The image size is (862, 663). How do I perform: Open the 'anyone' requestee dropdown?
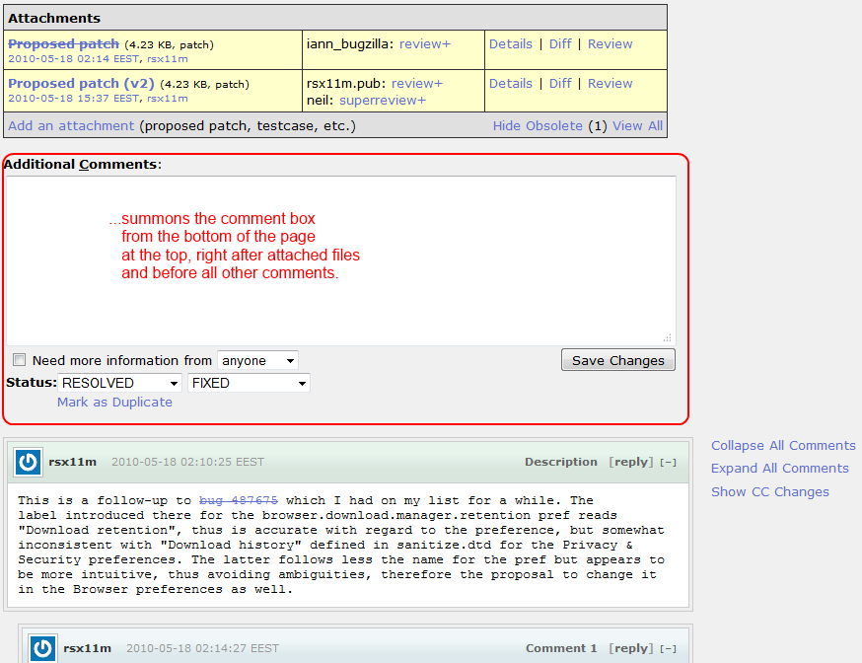pyautogui.click(x=257, y=361)
